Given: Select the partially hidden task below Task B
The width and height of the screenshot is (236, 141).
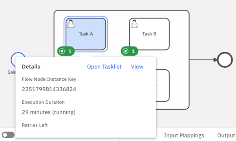Looking at the screenshot, I should coord(163,86).
